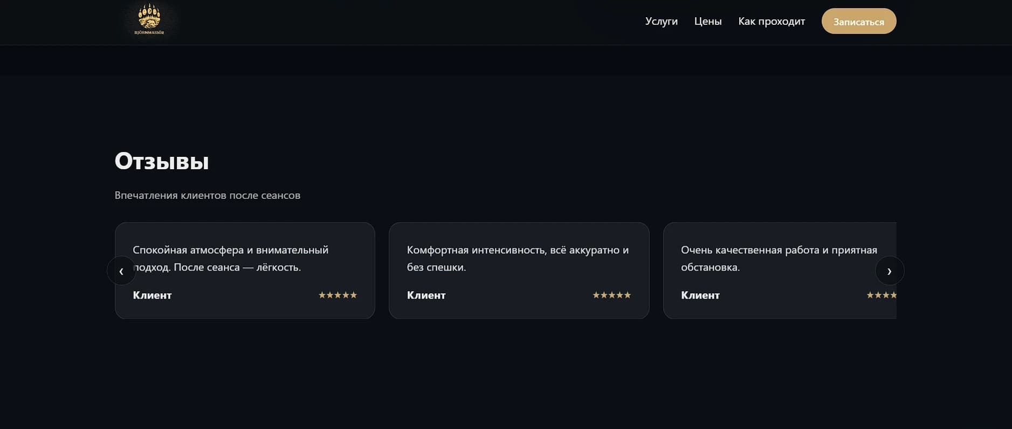Viewport: 1012px width, 429px height.
Task: Click the Björnmassör bear paw logo
Action: [149, 20]
